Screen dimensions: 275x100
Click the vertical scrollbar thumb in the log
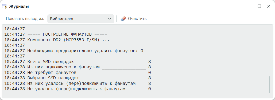point(270,85)
